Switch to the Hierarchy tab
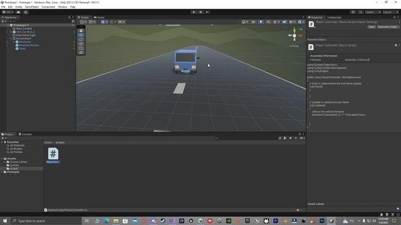 click(x=9, y=17)
